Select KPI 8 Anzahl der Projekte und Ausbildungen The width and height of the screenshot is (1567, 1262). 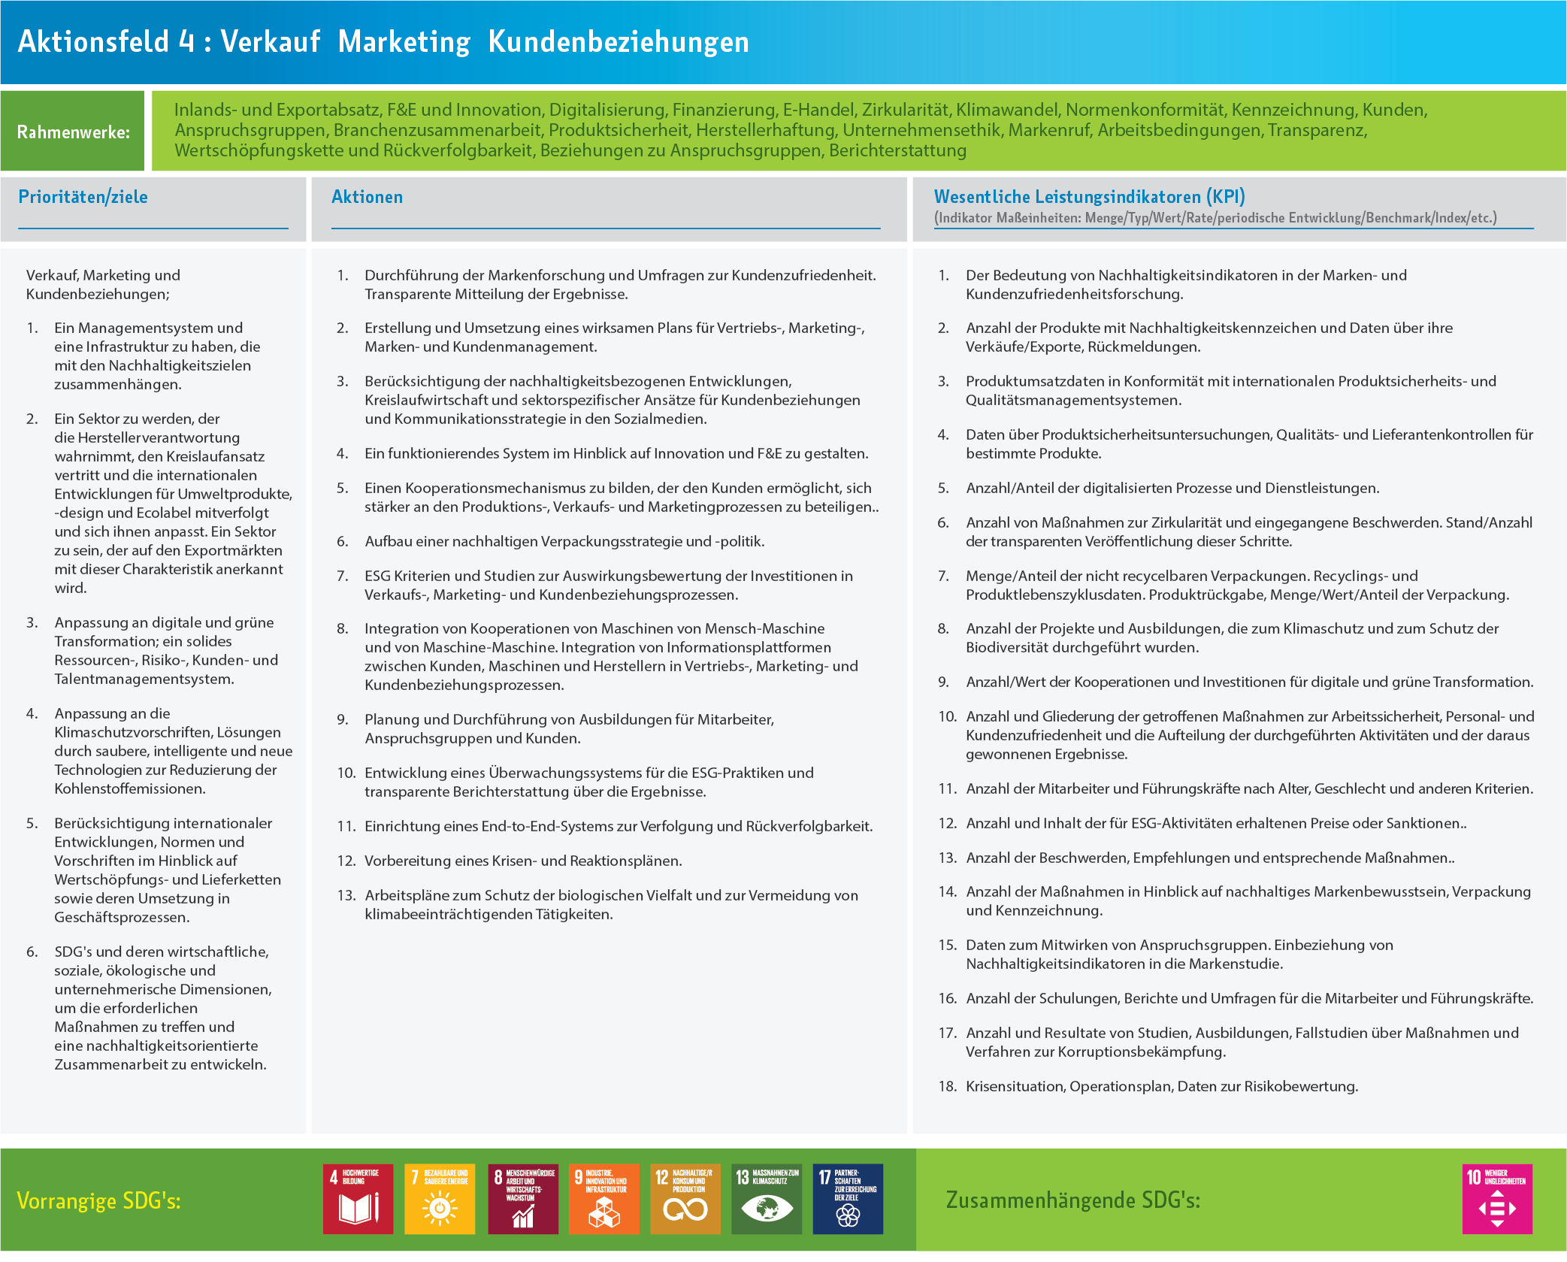[1218, 638]
